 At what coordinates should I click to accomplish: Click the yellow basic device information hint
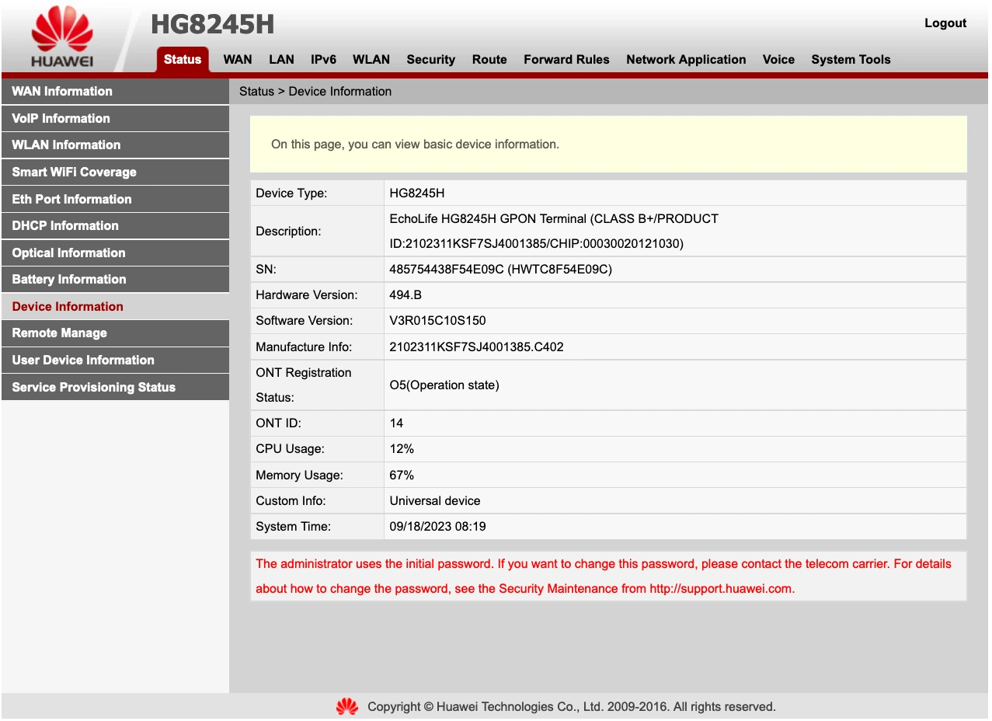(x=608, y=145)
